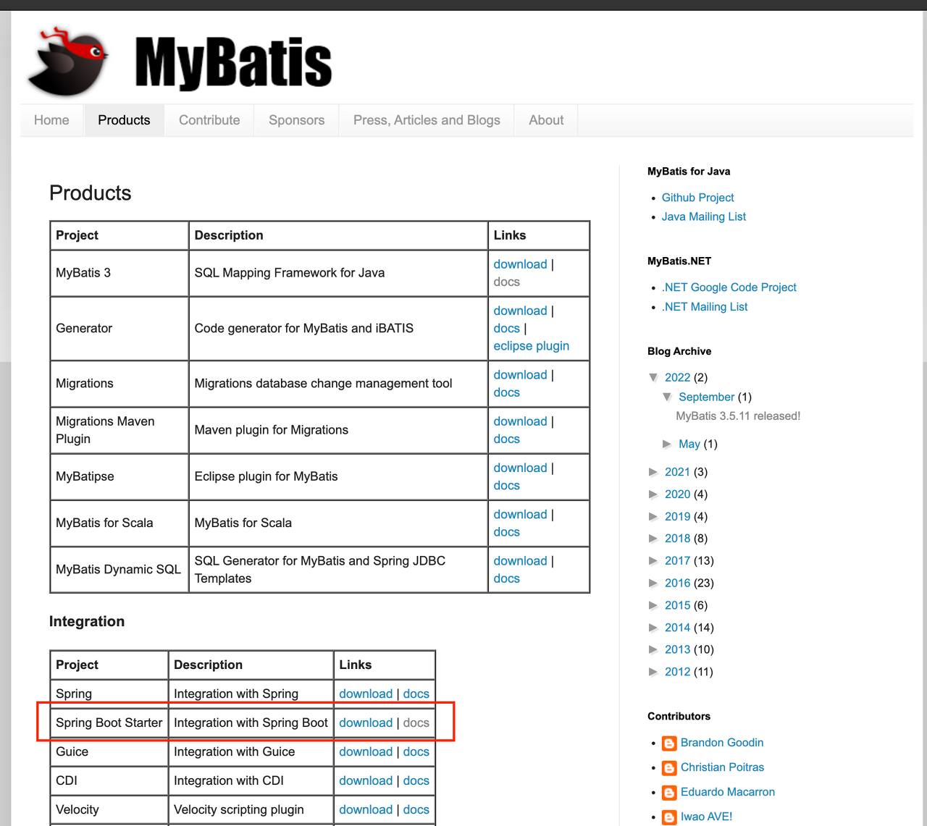Expand the 2013 archive arrow

654,649
